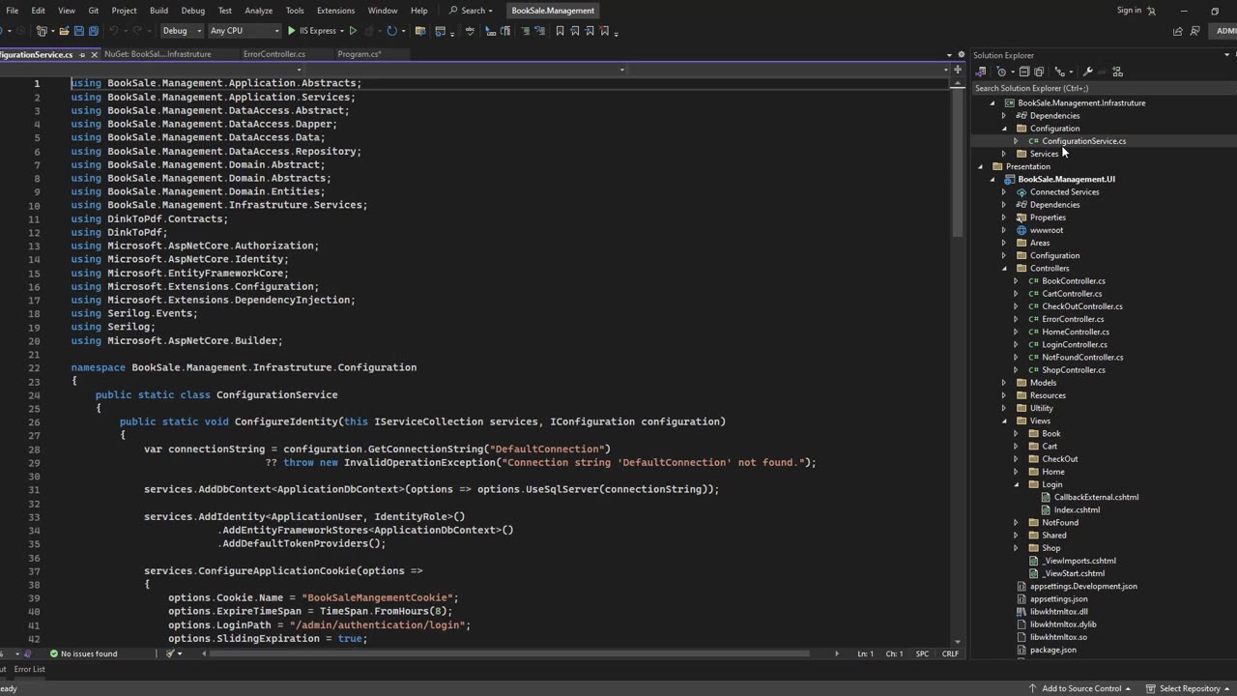Image resolution: width=1237 pixels, height=696 pixels.
Task: Collapse the Login folder under Views
Action: (x=1015, y=485)
